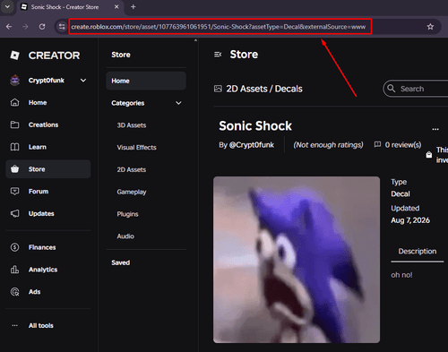Select the Plugins category
Image resolution: width=448 pixels, height=352 pixels.
coord(127,214)
